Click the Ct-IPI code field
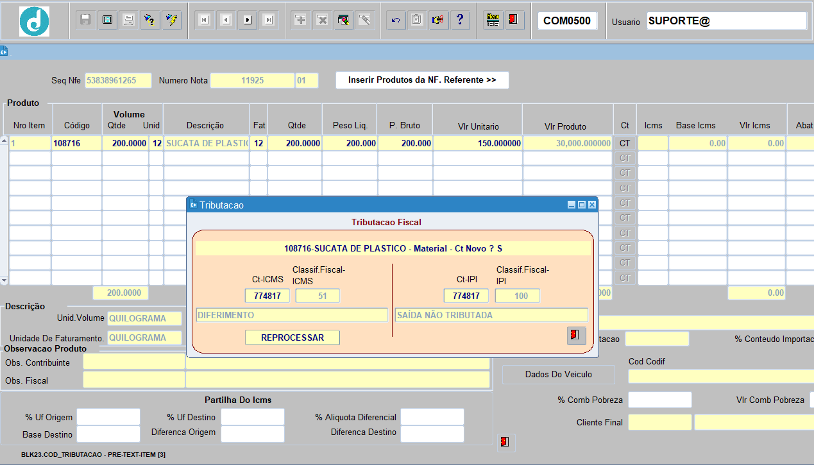 pos(466,296)
